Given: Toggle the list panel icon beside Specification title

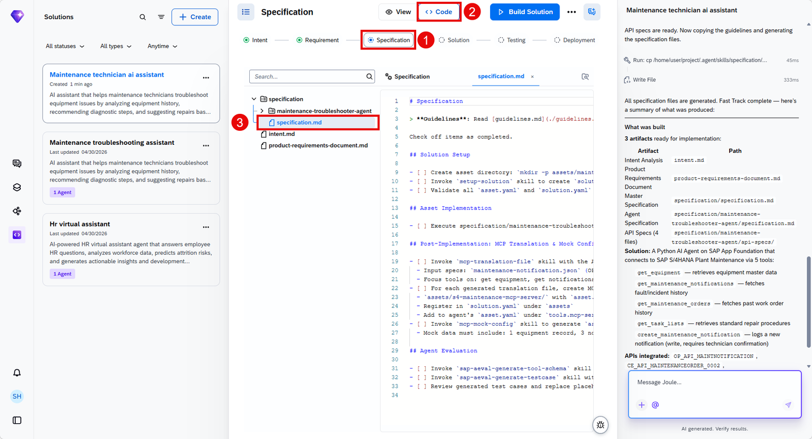Looking at the screenshot, I should pos(246,12).
